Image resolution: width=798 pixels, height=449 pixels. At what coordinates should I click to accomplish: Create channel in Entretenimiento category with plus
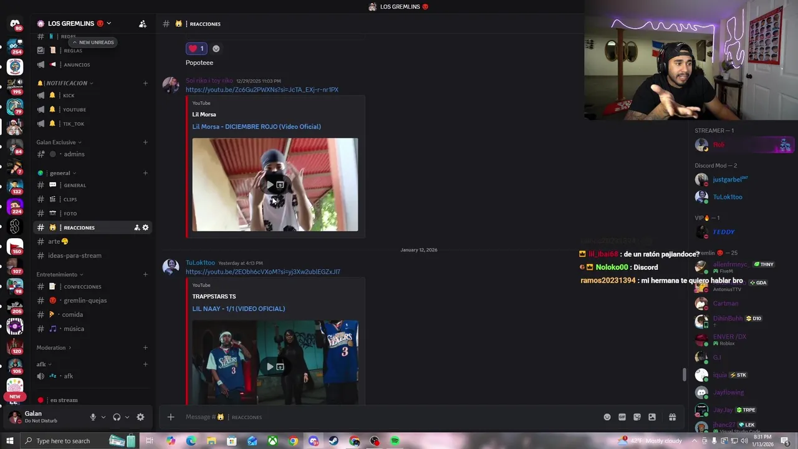[145, 274]
